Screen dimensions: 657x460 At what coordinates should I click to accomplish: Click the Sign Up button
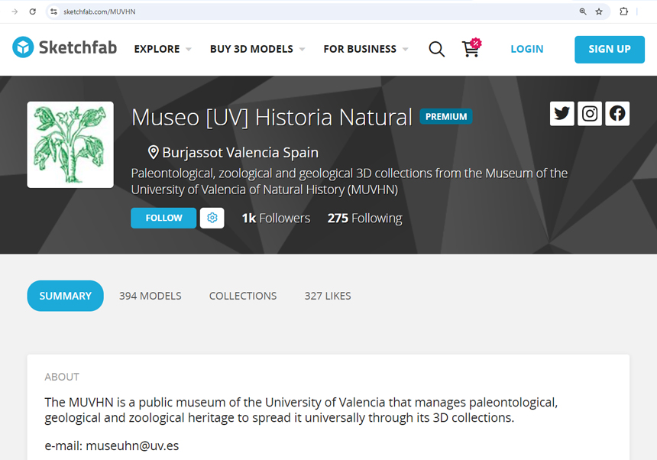610,50
